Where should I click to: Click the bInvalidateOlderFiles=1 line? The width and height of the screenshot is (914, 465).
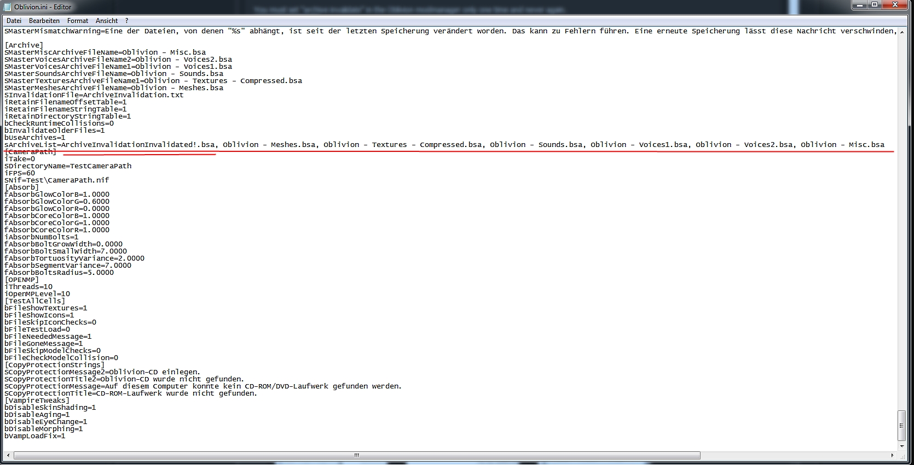(55, 131)
